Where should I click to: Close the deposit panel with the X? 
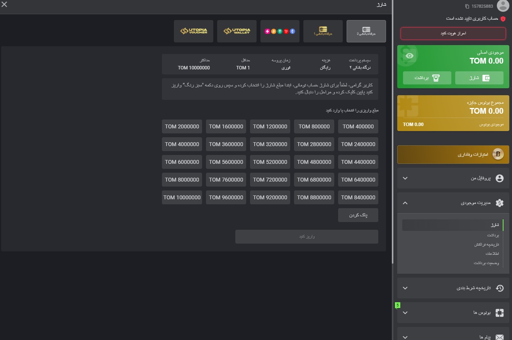pos(4,5)
